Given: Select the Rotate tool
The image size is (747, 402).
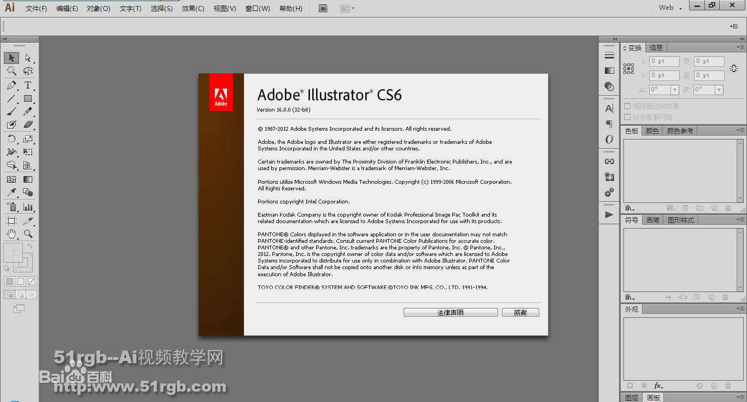Looking at the screenshot, I should [x=11, y=139].
